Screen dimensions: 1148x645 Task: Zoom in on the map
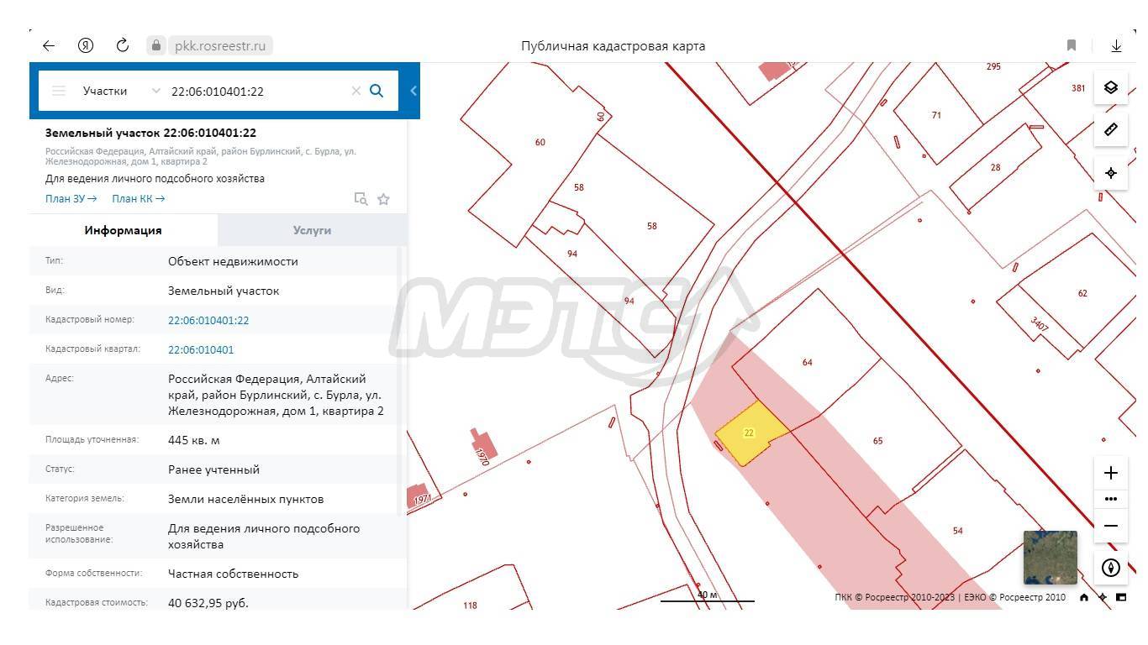(1110, 473)
